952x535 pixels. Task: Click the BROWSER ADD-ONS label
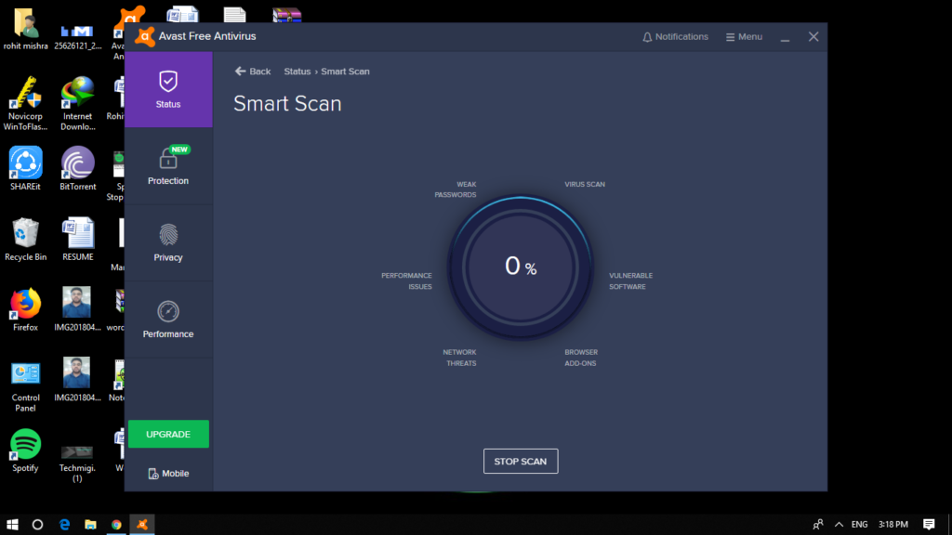coord(581,358)
